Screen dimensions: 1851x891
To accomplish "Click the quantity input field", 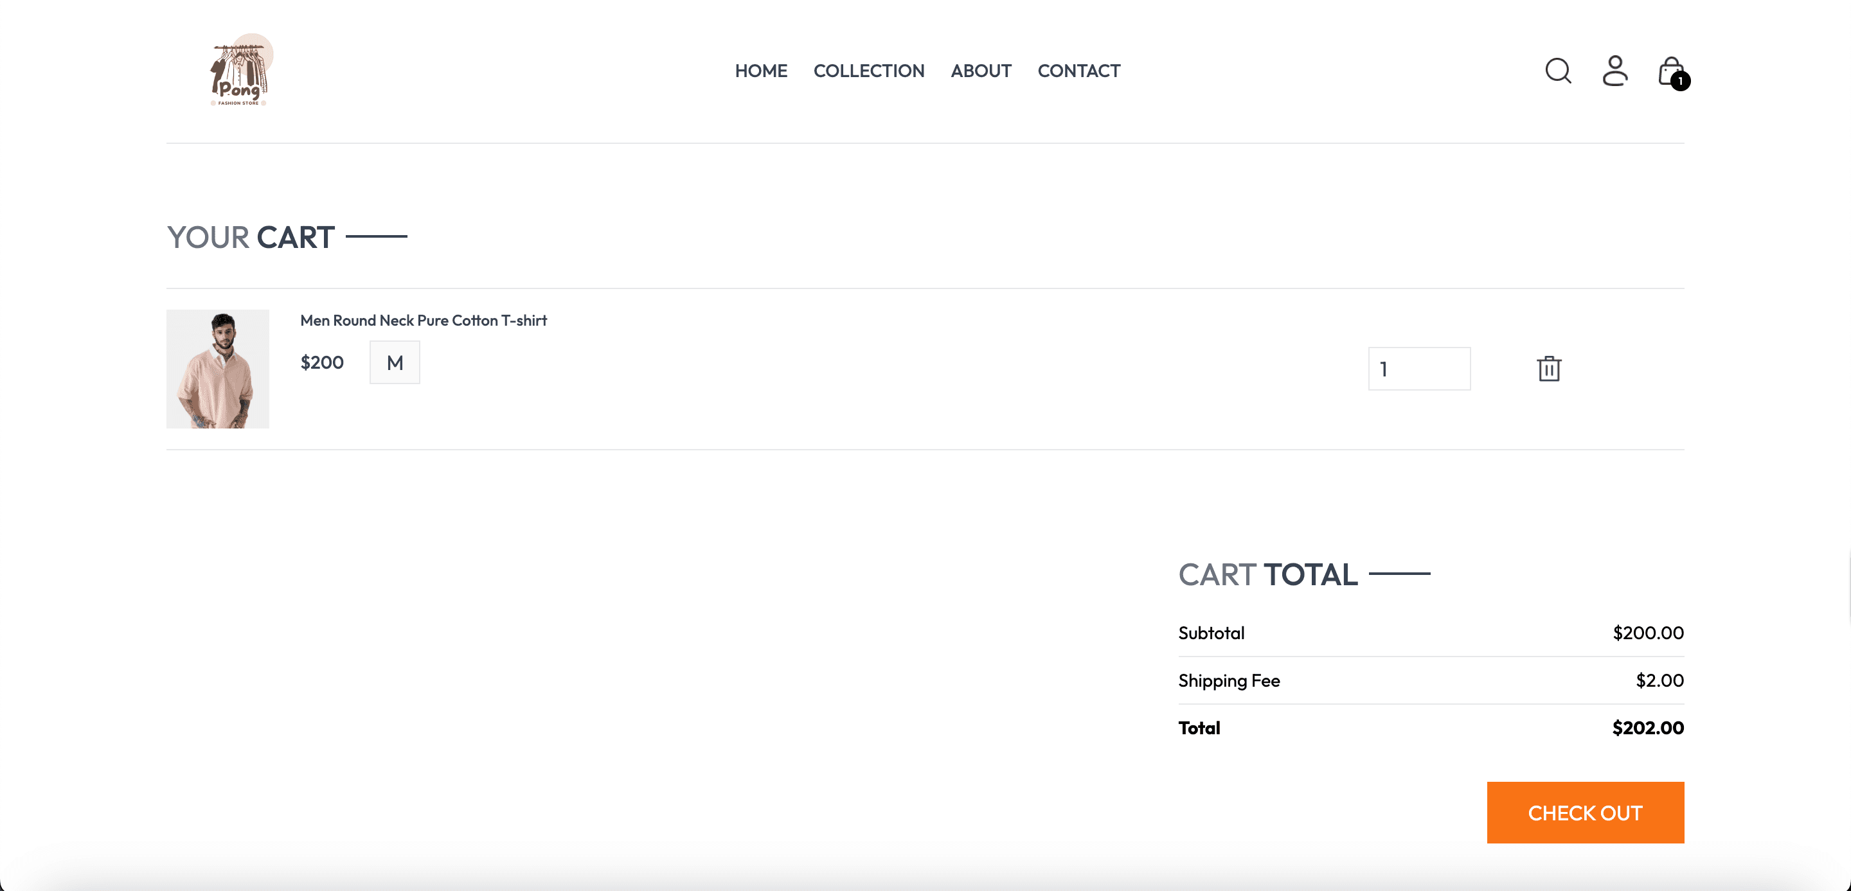I will (1419, 368).
